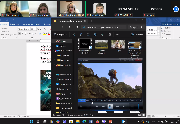Image resolution: width=180 pixels, height=124 pixels.
Task: Go up one folder level in Explorer
Action: (x=70, y=27)
